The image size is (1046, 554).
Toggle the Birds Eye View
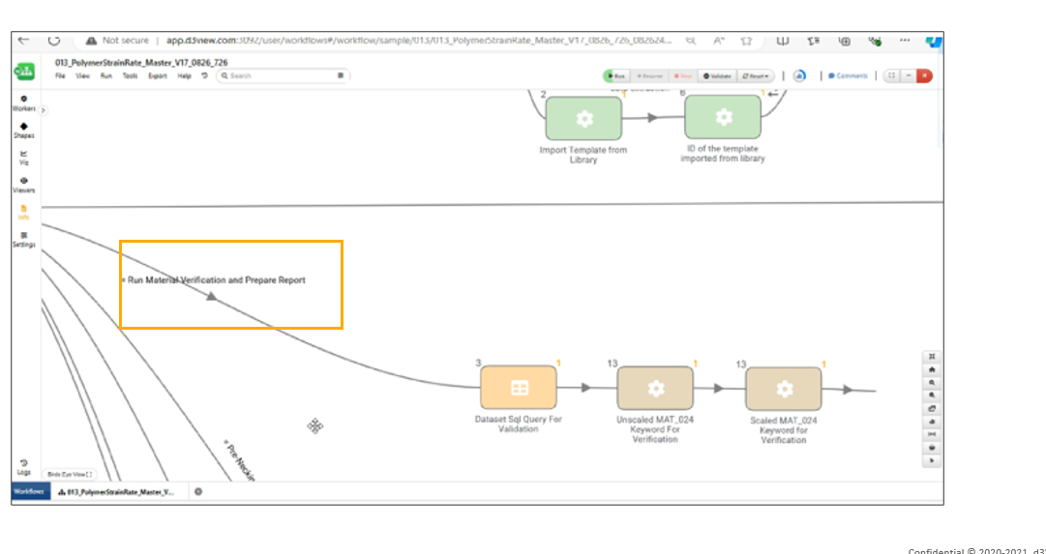pos(70,475)
